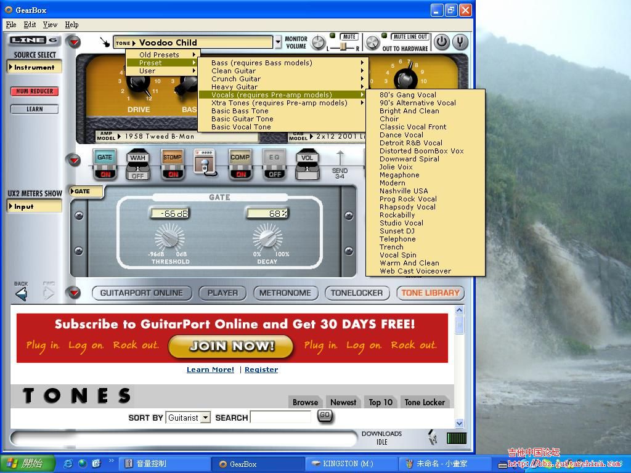Toggle the WAH pedal OFF switch
The height and width of the screenshot is (473, 631).
(x=137, y=176)
